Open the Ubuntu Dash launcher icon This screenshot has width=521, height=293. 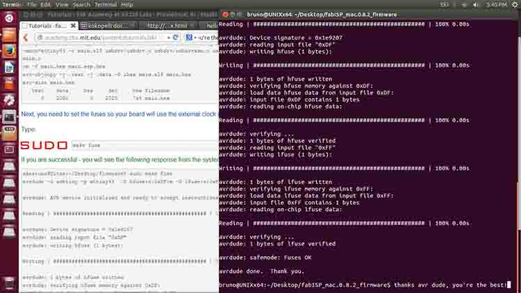click(x=9, y=18)
